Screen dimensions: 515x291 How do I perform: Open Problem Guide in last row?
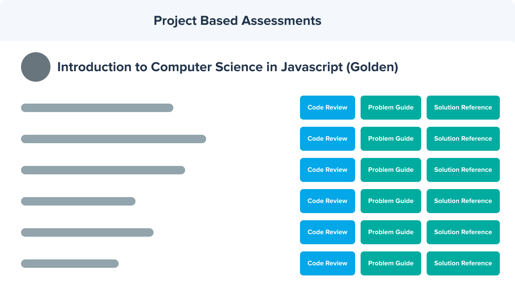[391, 263]
